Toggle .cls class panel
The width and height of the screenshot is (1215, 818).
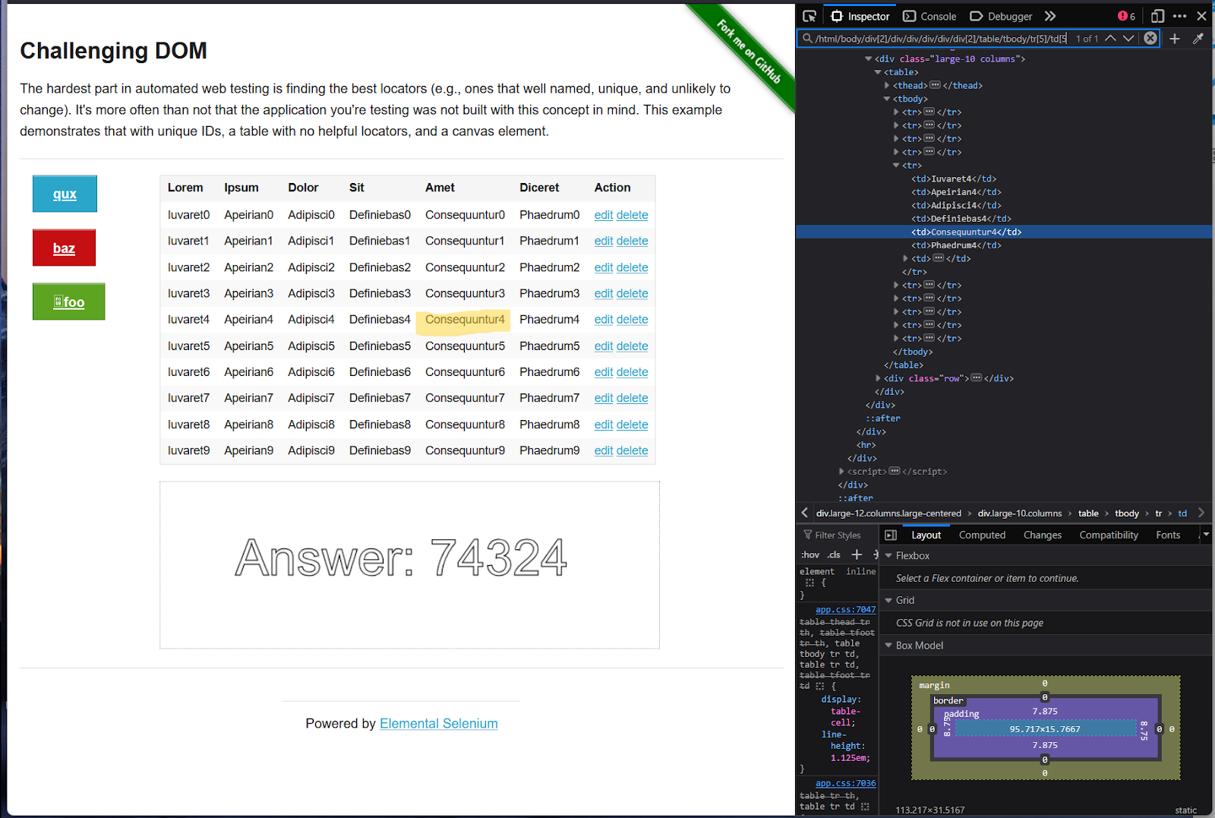point(834,554)
